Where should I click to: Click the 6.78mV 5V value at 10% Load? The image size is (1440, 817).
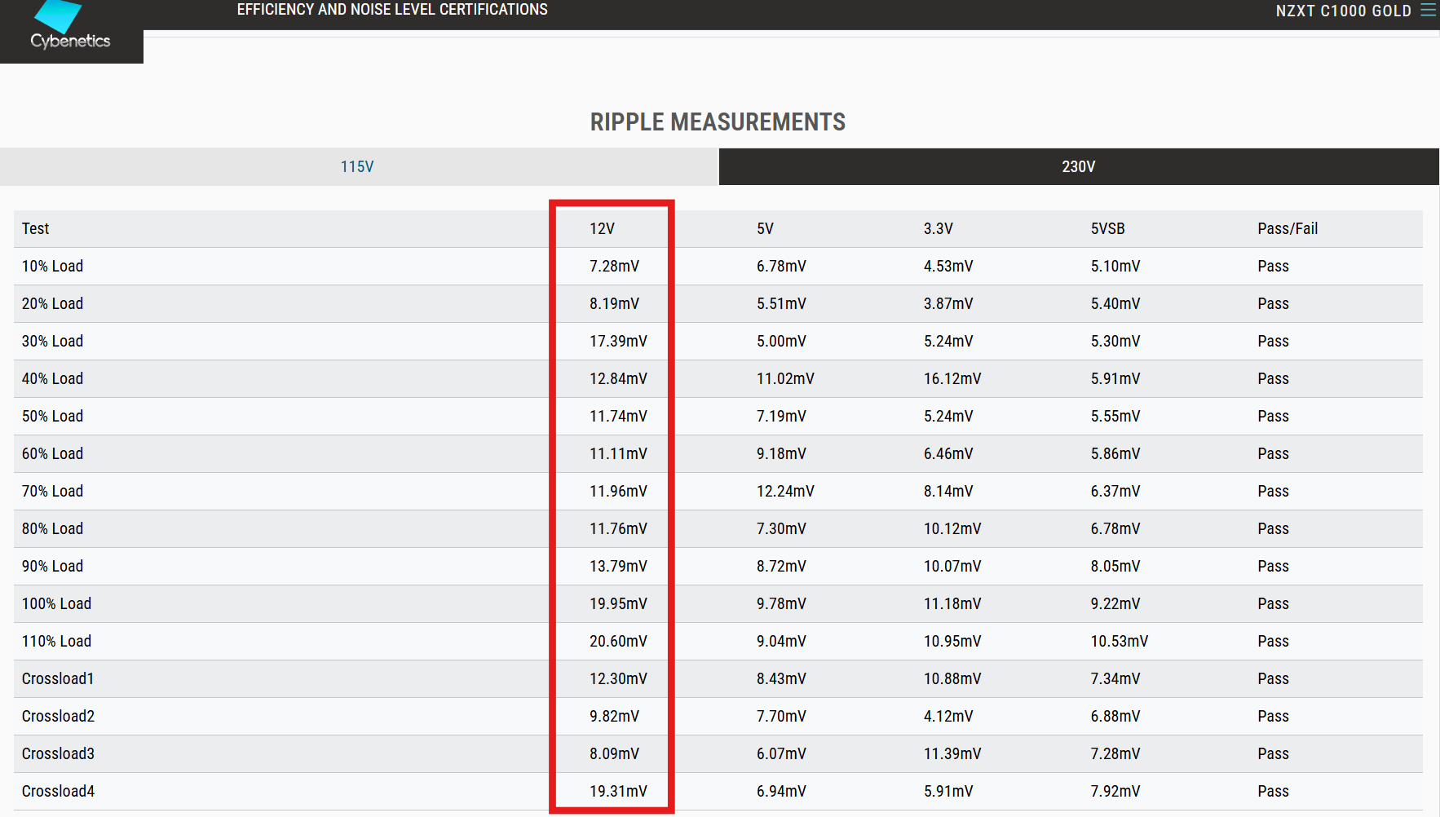(781, 267)
